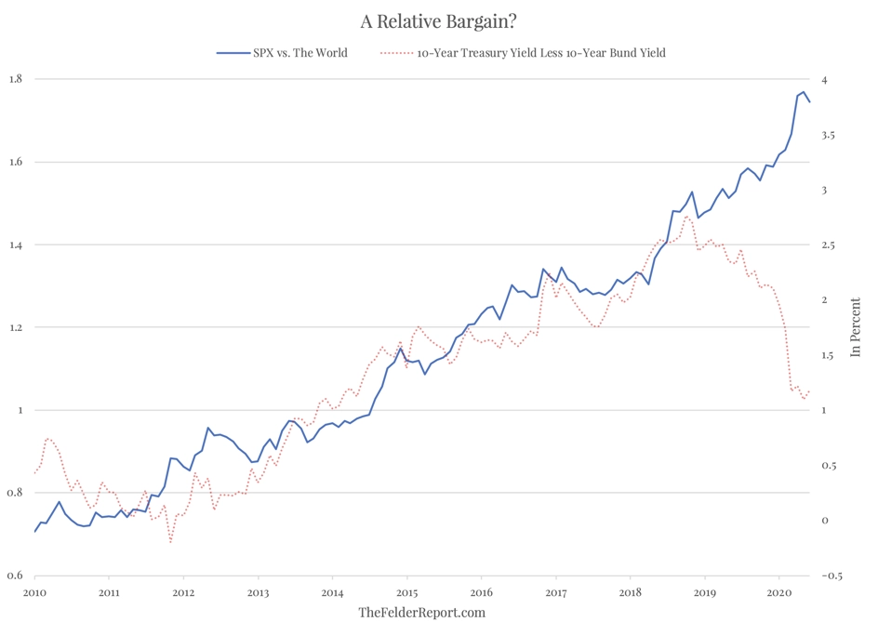Toggle the "SPX vs. The World" legend entry
The width and height of the screenshot is (878, 635).
[299, 53]
